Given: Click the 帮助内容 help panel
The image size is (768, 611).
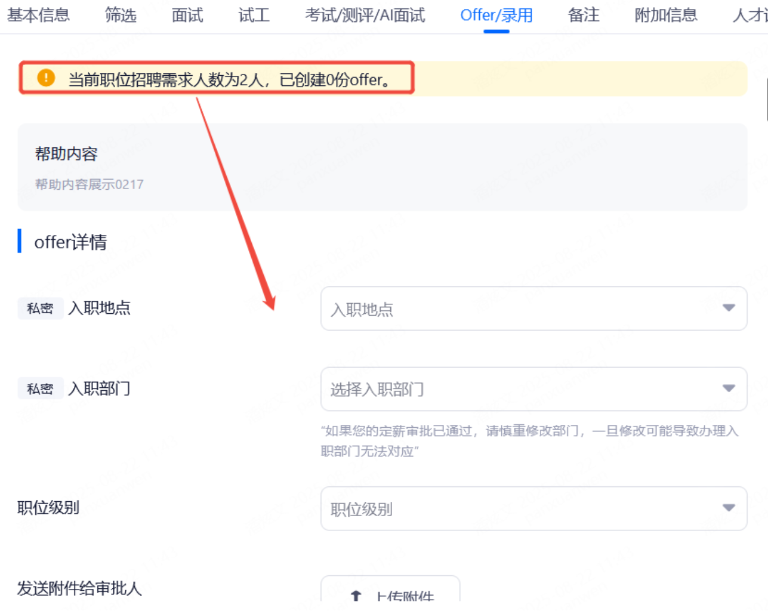Looking at the screenshot, I should point(382,167).
